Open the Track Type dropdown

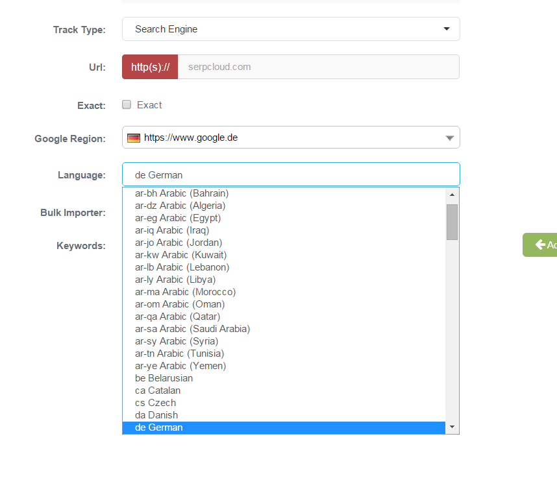(x=291, y=29)
